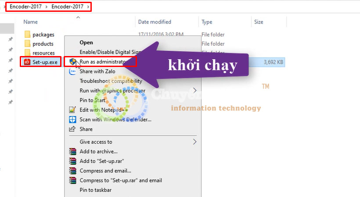Click the Run as administrator shield icon
This screenshot has width=360, height=197.
tap(72, 61)
